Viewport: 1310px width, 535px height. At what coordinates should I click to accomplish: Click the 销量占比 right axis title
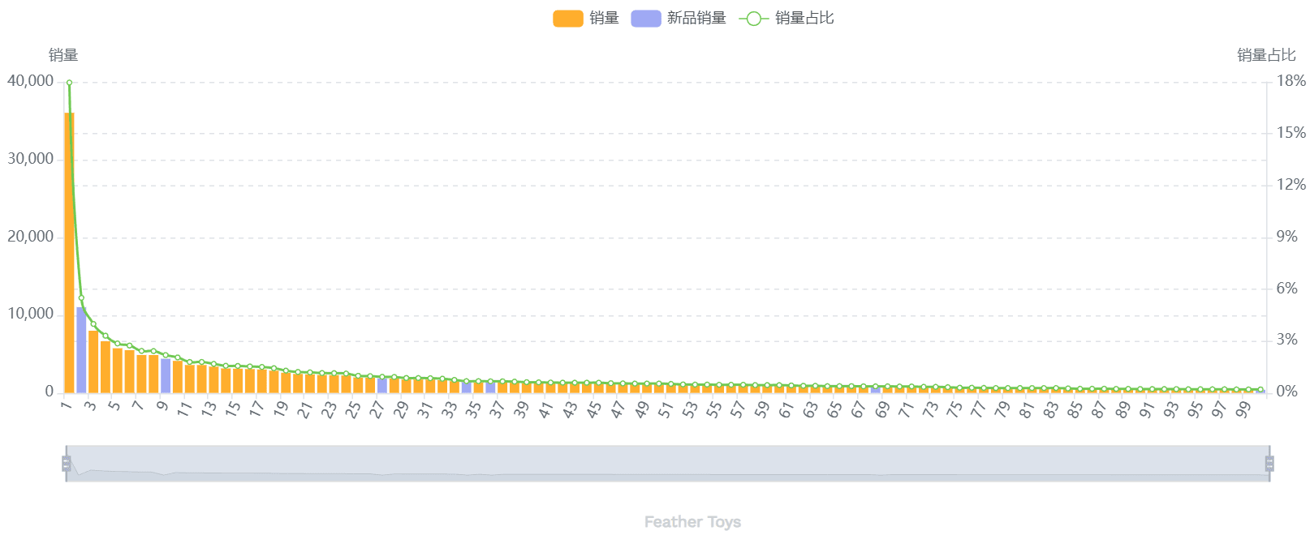pos(1266,55)
